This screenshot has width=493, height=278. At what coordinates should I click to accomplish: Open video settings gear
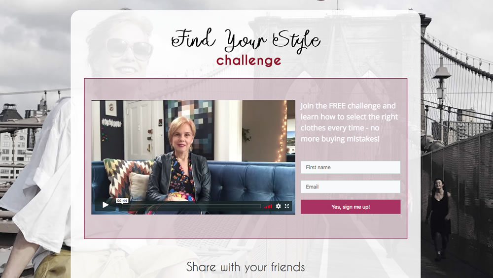click(x=278, y=206)
